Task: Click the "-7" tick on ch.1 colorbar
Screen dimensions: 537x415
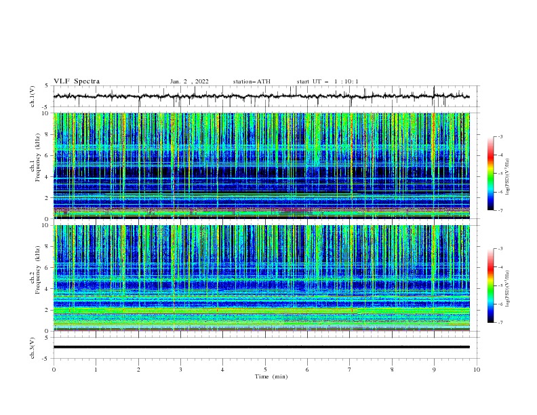Action: tap(500, 210)
